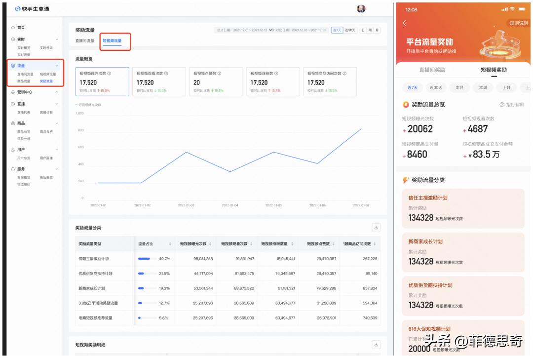Click the 快手生意通 logo

pyautogui.click(x=32, y=9)
